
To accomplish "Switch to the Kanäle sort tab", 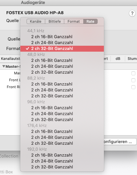I will [x=36, y=21].
